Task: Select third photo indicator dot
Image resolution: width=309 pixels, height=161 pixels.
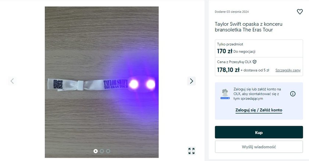Action: [x=108, y=151]
